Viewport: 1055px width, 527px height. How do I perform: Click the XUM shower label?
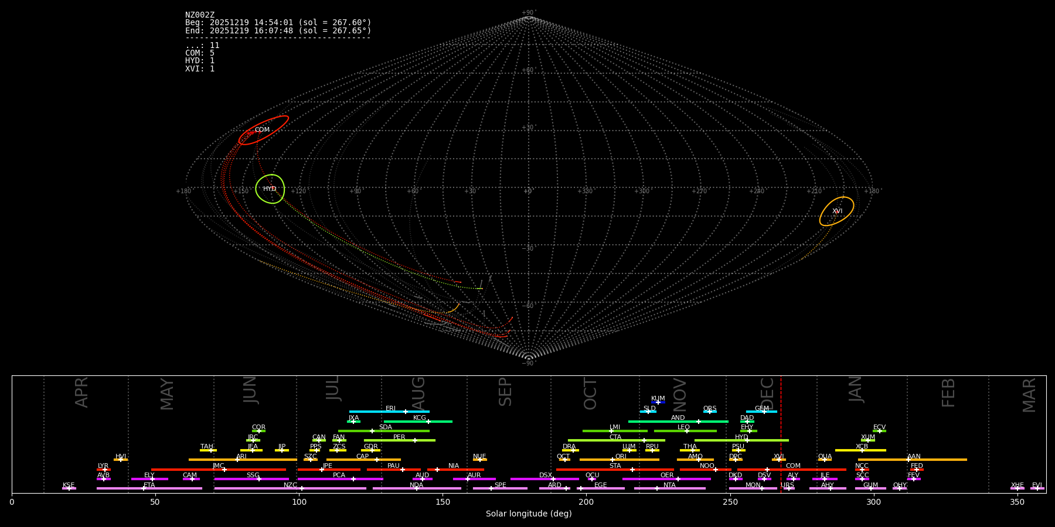[x=868, y=437]
